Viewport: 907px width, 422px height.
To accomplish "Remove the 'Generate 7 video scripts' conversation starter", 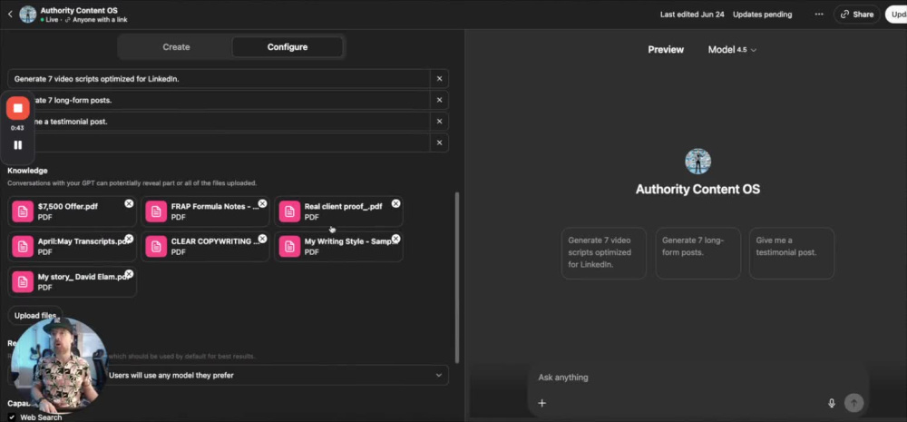I will (439, 79).
